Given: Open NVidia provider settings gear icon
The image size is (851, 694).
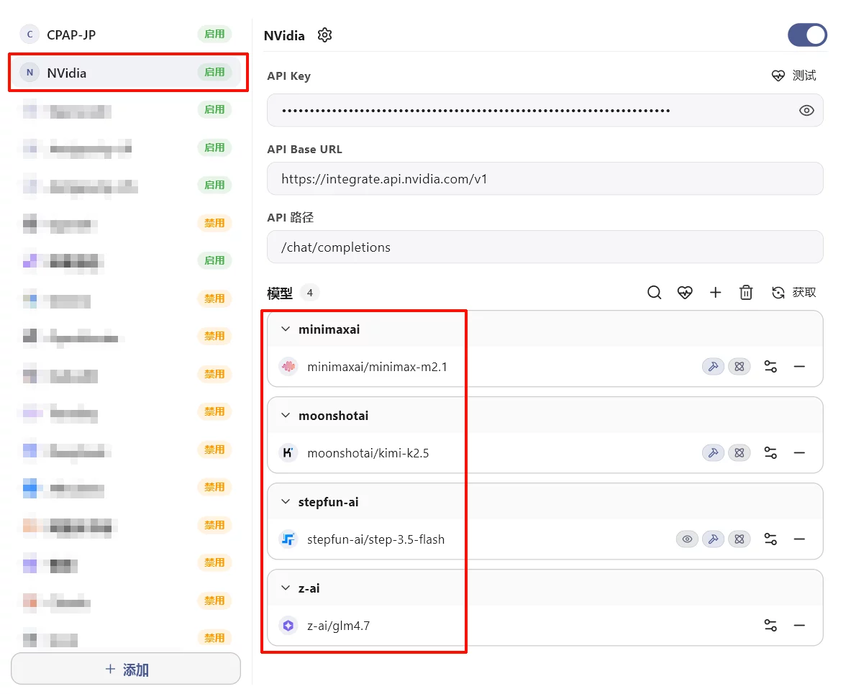Looking at the screenshot, I should click(324, 35).
